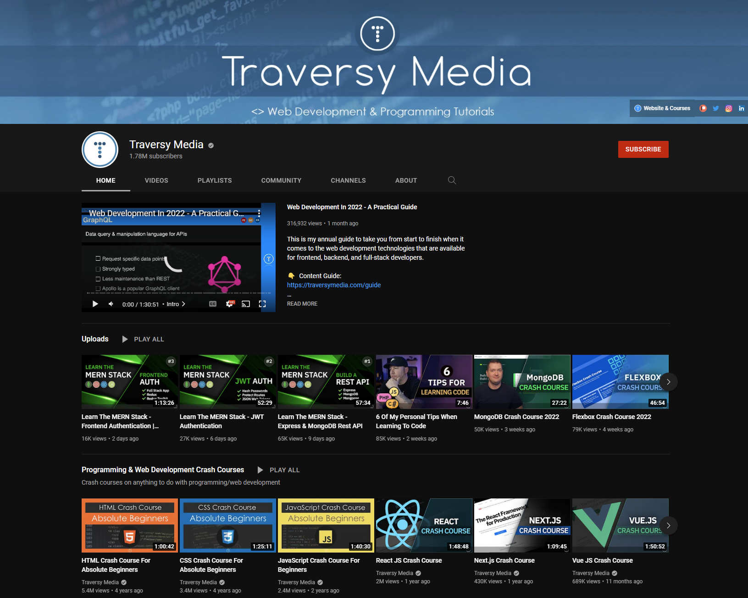The image size is (748, 598).
Task: Open React Crash Course thumbnail
Action: 424,525
